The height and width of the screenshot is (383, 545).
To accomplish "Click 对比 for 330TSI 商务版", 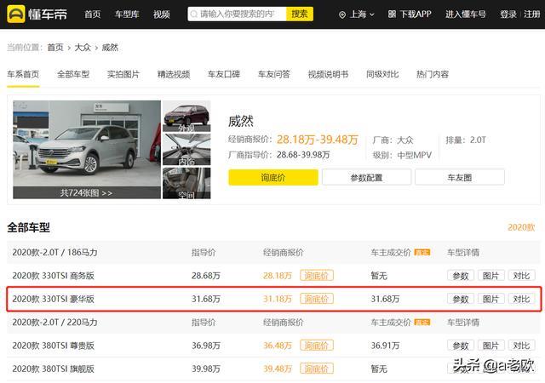I will (x=521, y=276).
